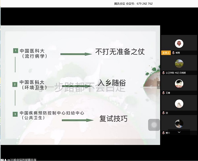This screenshot has height=161, width=198.
Task: Click the landscape avatar of 石明娟
Action: [179, 63]
